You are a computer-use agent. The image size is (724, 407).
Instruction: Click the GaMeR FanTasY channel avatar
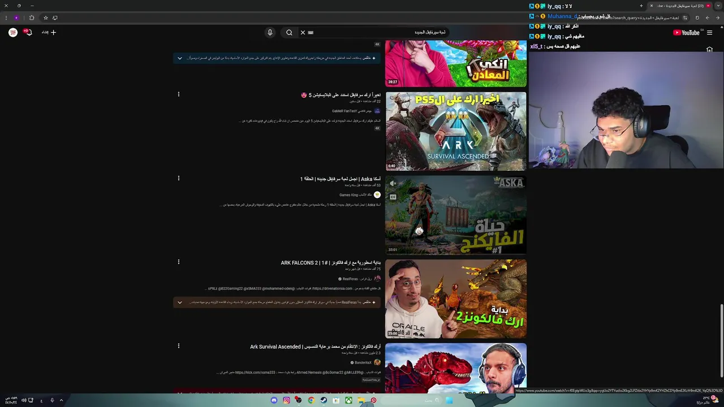click(x=377, y=111)
